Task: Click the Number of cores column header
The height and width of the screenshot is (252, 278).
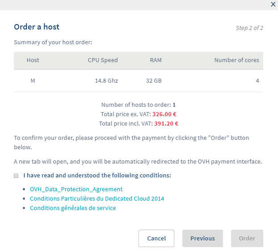Action: coord(236,60)
